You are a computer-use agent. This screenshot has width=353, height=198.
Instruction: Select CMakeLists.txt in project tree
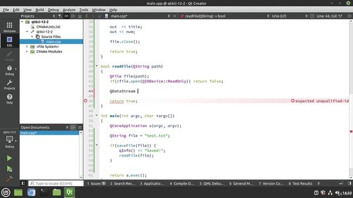(x=48, y=27)
